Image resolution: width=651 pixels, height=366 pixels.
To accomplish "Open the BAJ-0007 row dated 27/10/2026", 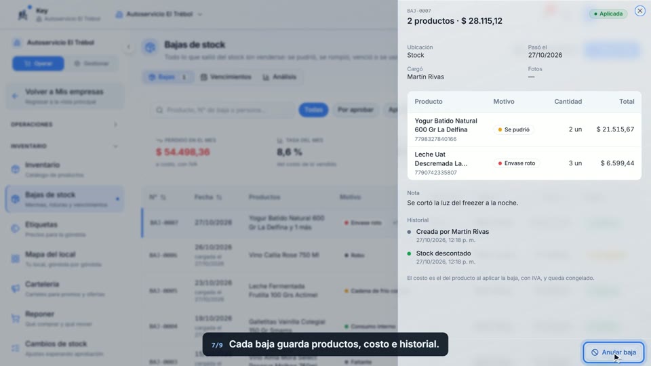I will (x=270, y=223).
